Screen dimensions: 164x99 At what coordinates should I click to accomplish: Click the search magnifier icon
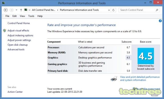point(157,10)
